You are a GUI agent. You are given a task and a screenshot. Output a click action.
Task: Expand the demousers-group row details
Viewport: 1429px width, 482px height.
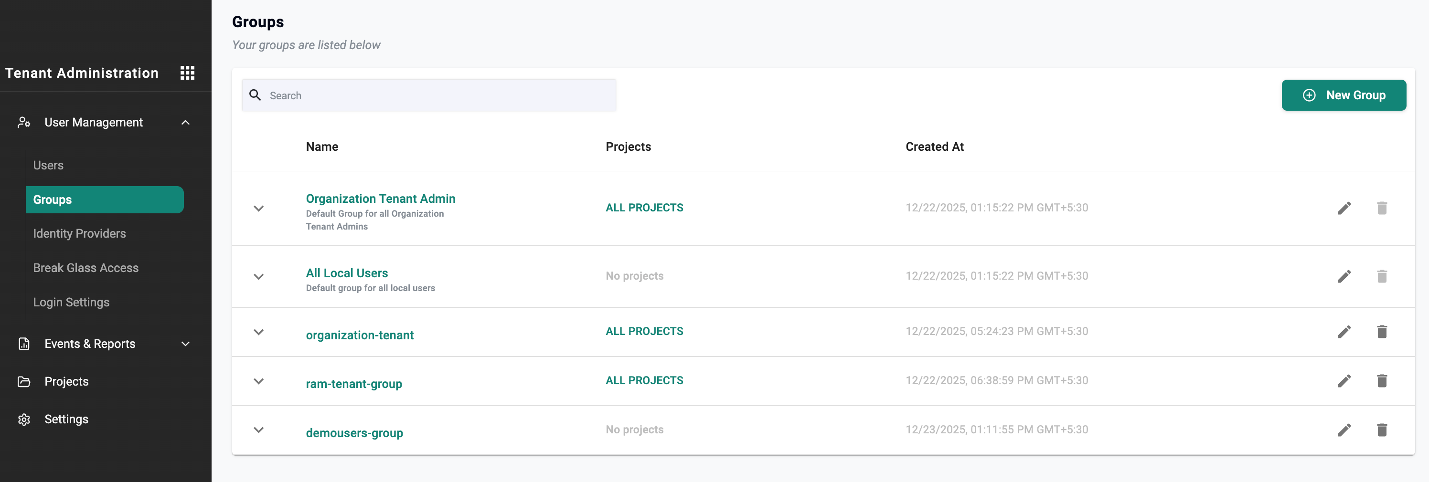(x=258, y=430)
